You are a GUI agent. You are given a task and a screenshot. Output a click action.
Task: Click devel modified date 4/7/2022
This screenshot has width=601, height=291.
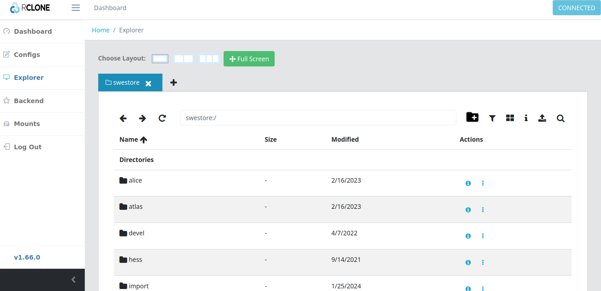(344, 233)
